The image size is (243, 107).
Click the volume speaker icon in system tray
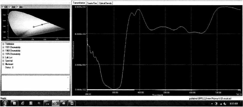225,103
